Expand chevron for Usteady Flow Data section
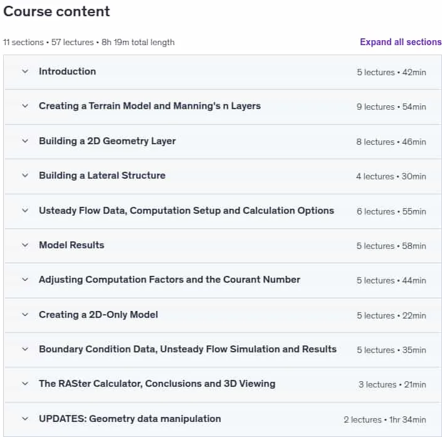442x437 pixels. pyautogui.click(x=25, y=211)
